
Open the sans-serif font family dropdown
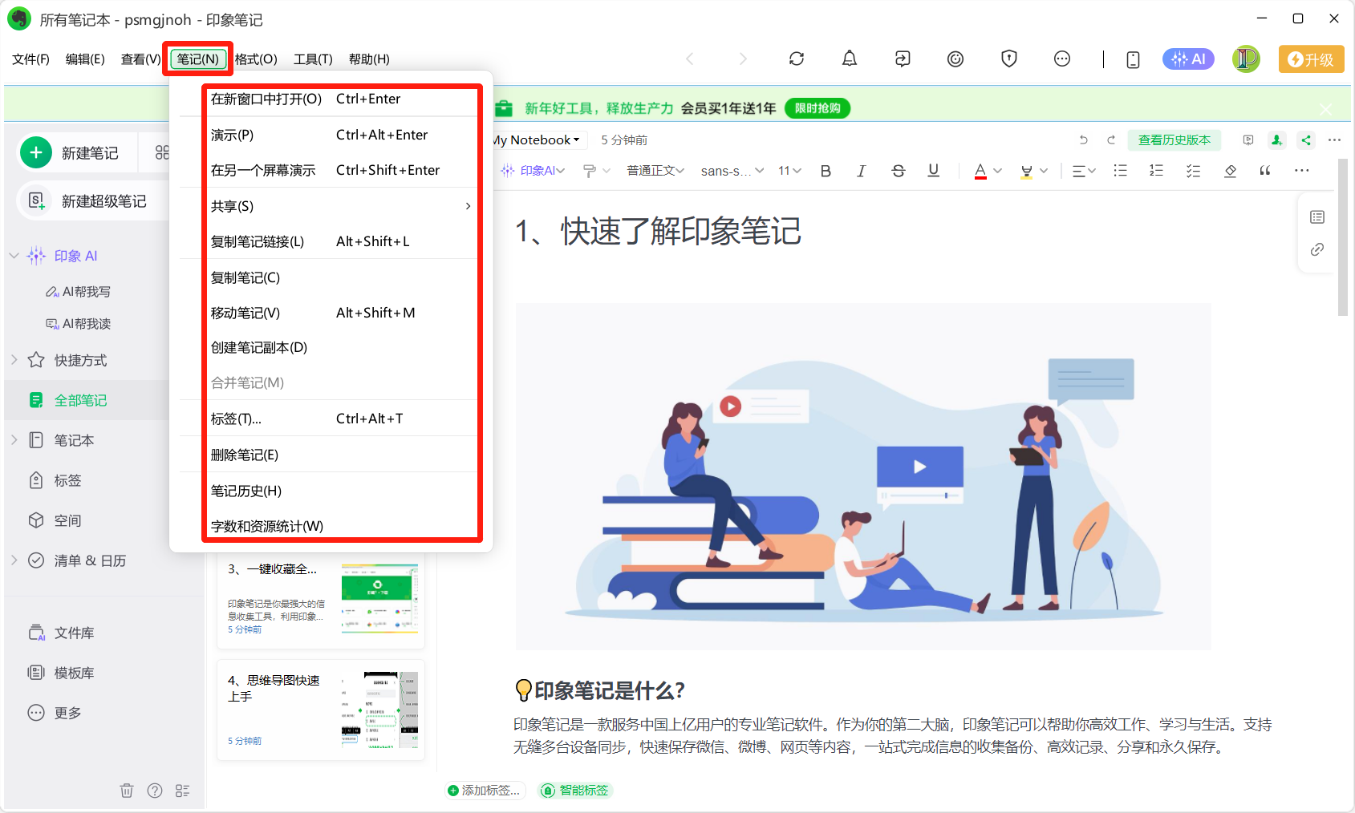(x=732, y=171)
